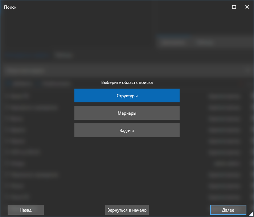Close the Поиск dialog window
The width and height of the screenshot is (254, 217).
pyautogui.click(x=247, y=7)
